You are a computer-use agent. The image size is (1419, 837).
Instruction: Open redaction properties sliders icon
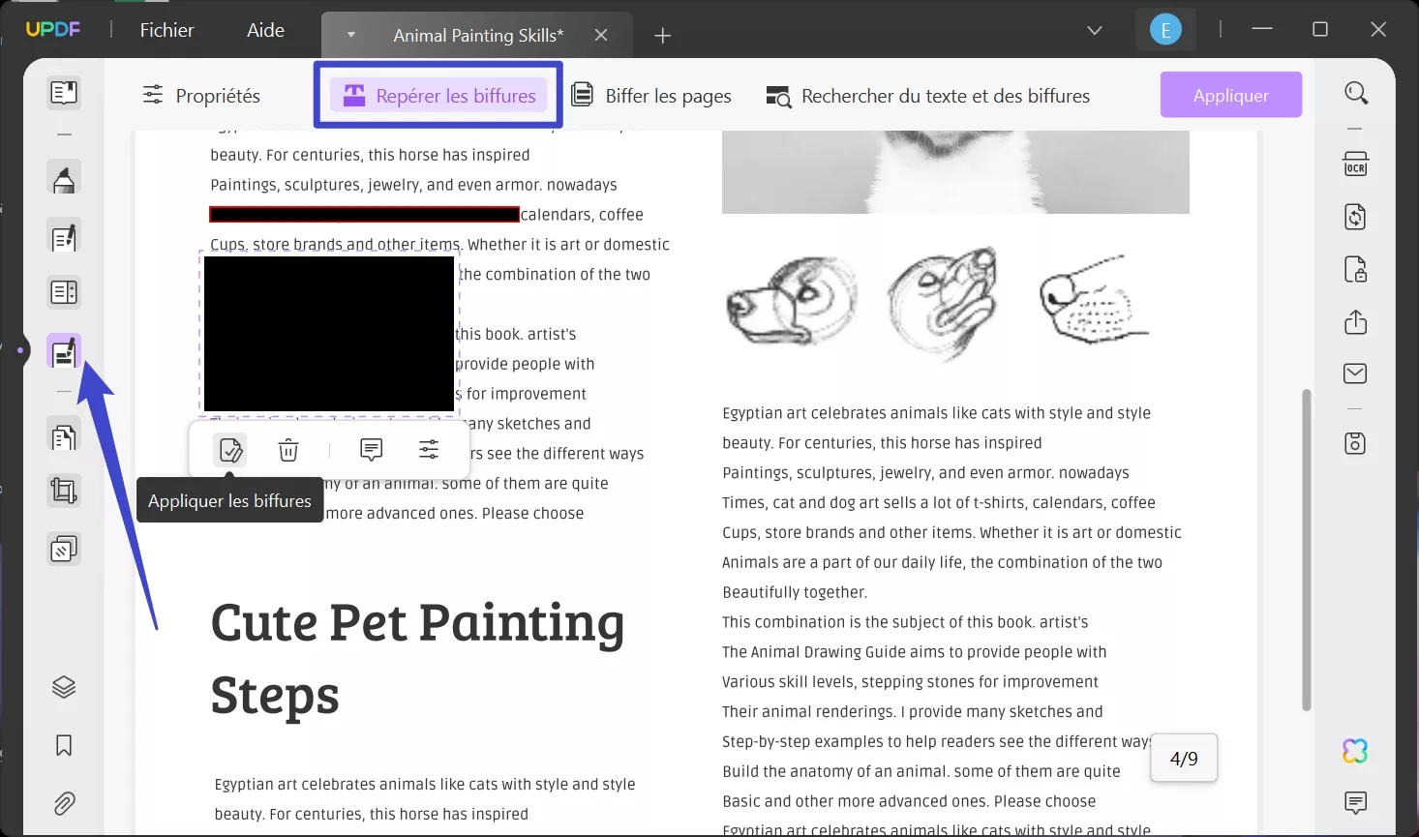point(429,449)
